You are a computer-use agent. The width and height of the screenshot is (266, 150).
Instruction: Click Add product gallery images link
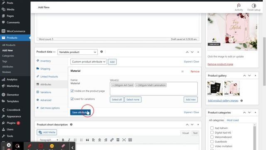pyautogui.click(x=223, y=100)
